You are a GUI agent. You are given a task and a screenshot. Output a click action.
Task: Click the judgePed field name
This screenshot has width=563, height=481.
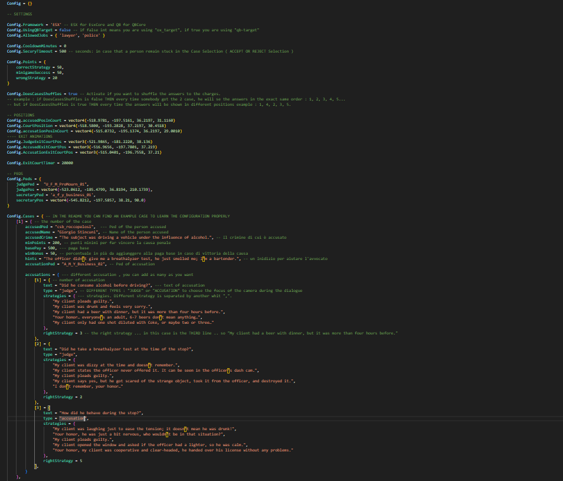pos(25,184)
